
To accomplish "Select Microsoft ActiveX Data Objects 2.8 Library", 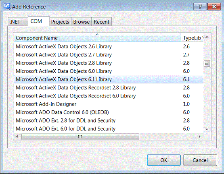I will [x=109, y=63].
